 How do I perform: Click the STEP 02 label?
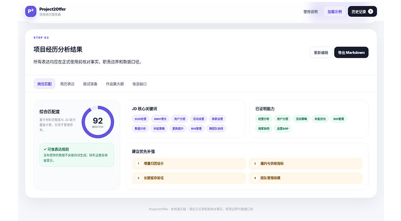pos(41,38)
